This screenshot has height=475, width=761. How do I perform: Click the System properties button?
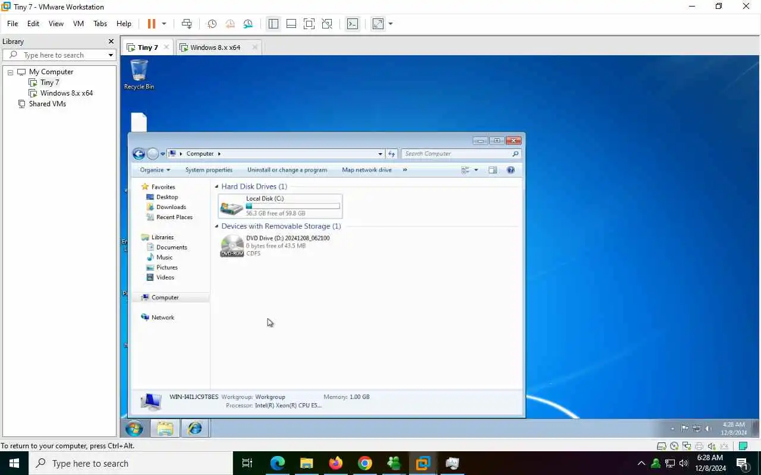[x=209, y=170]
